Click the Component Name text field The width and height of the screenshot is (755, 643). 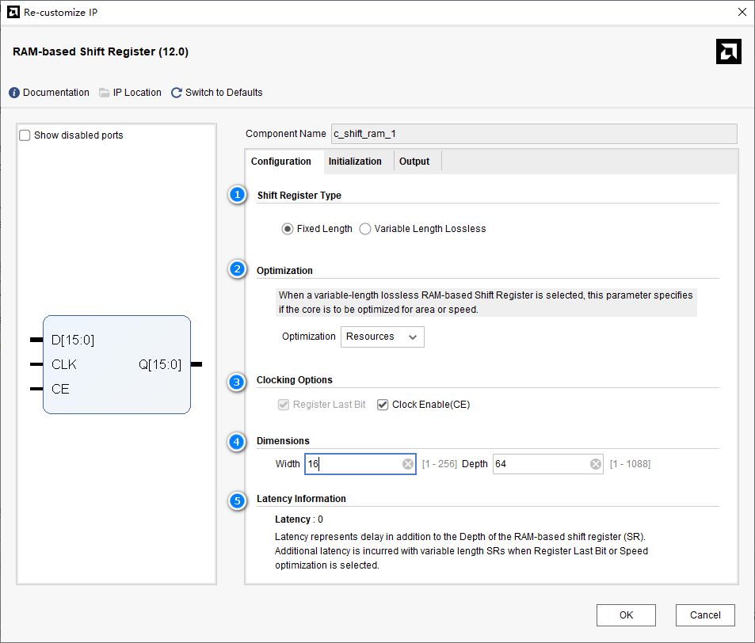(x=533, y=134)
